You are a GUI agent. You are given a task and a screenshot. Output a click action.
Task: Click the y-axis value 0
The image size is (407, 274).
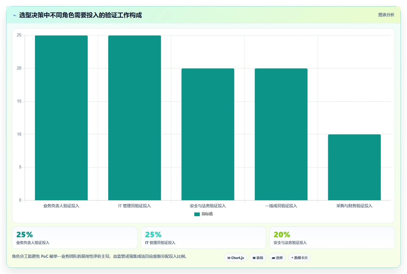[20, 200]
